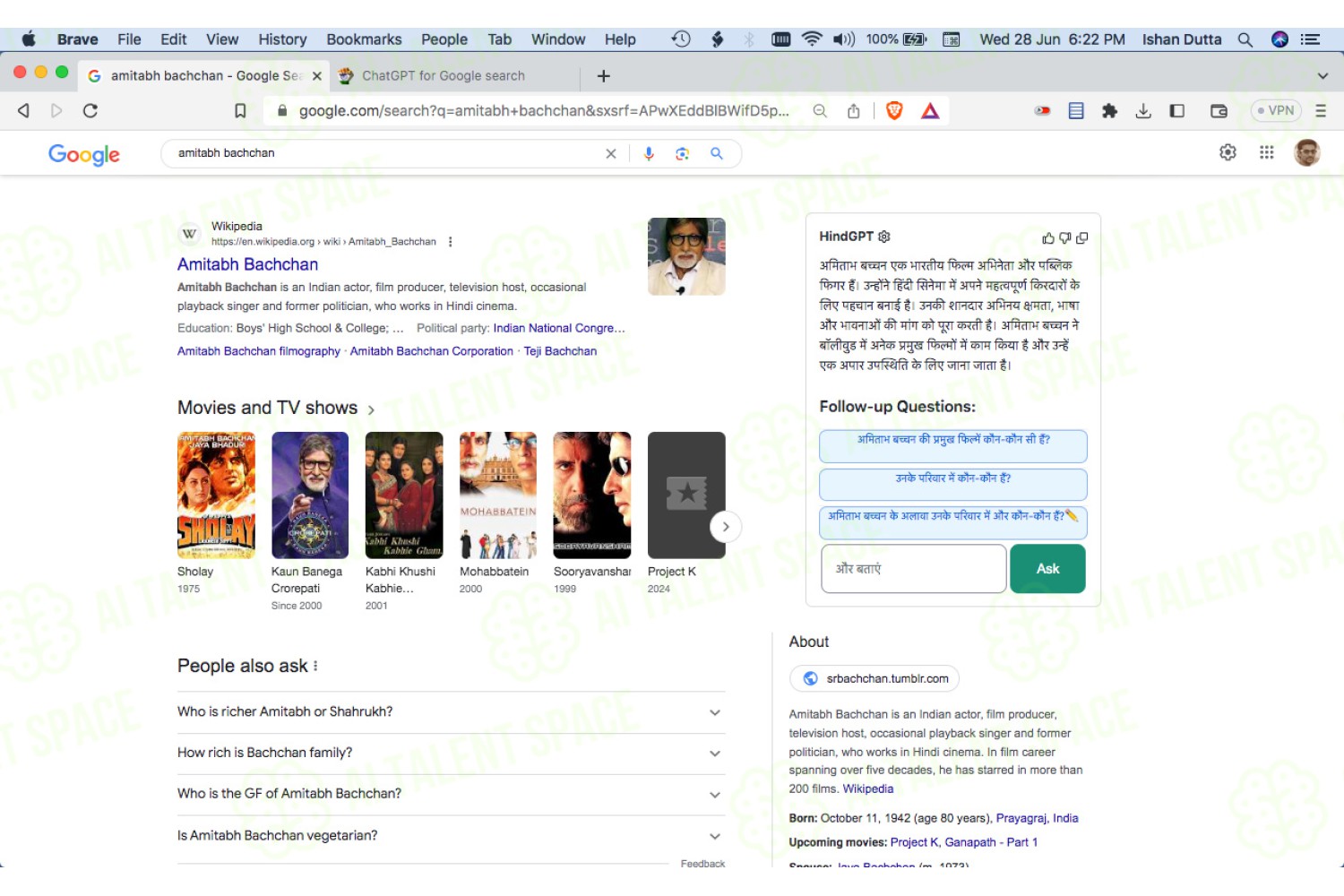Open the tab list dropdown arrow

(1322, 76)
